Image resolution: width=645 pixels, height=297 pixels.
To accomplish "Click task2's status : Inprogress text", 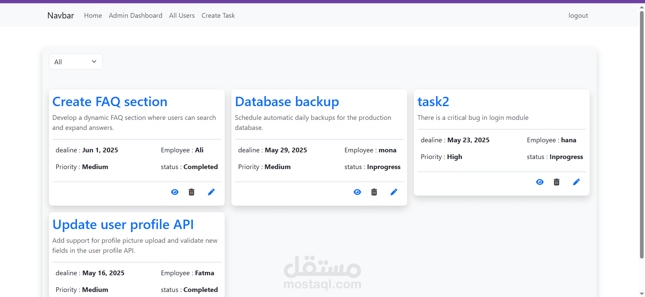I will tap(555, 157).
